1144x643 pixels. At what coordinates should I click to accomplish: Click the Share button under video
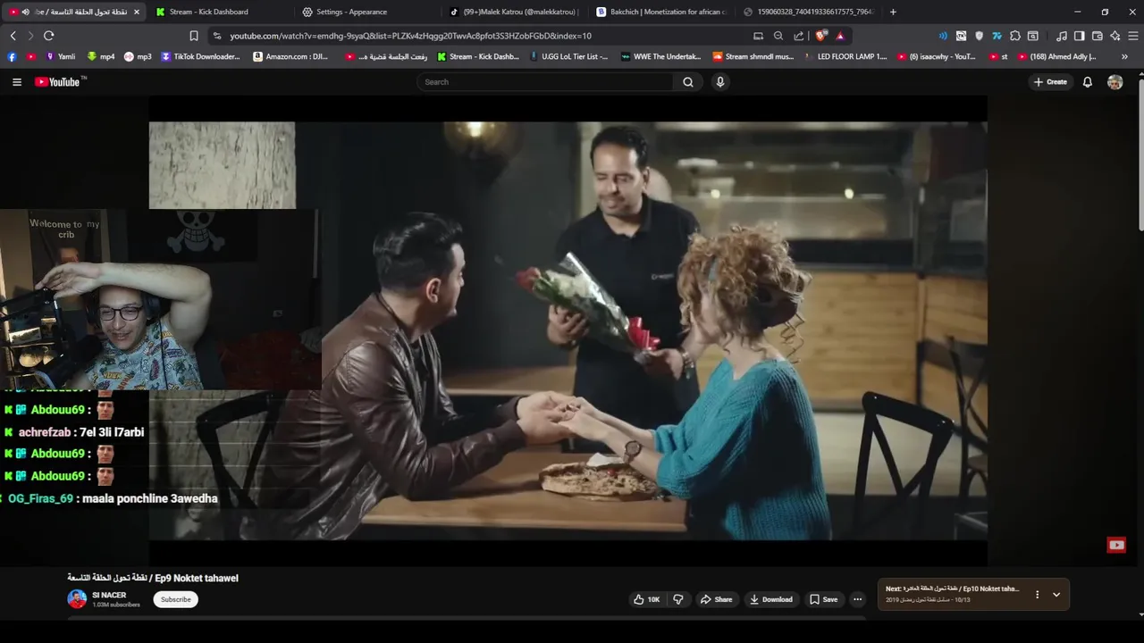716,599
